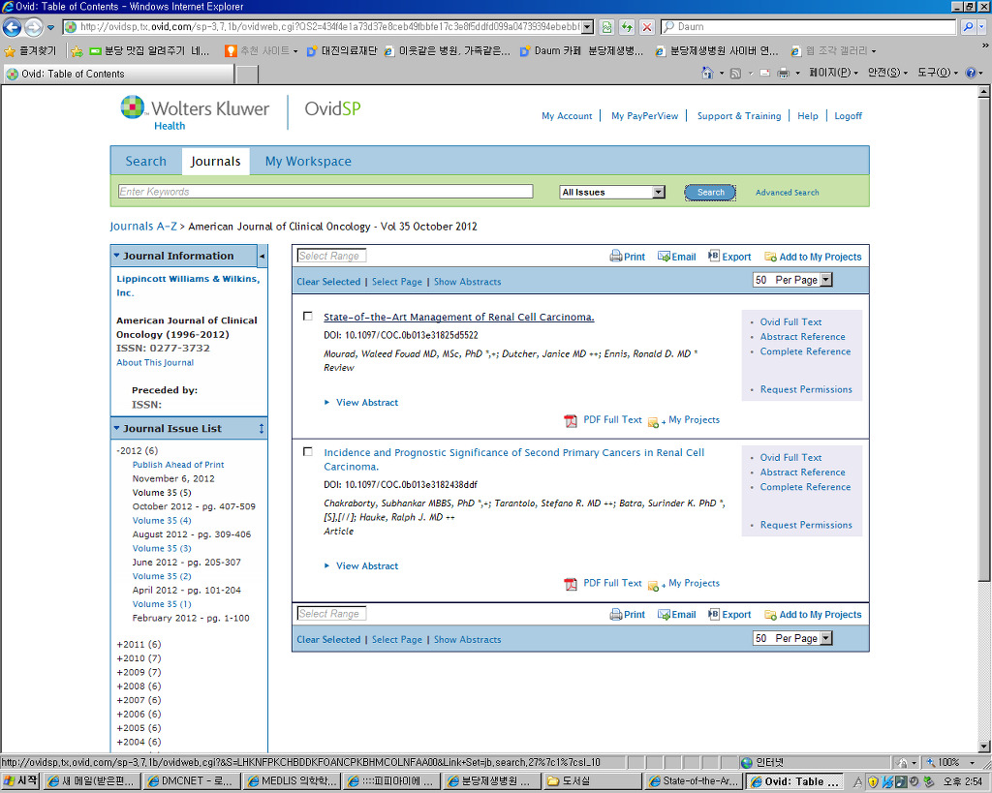The image size is (992, 793).
Task: Click Ovid Full Text for the first article
Action: pyautogui.click(x=790, y=321)
